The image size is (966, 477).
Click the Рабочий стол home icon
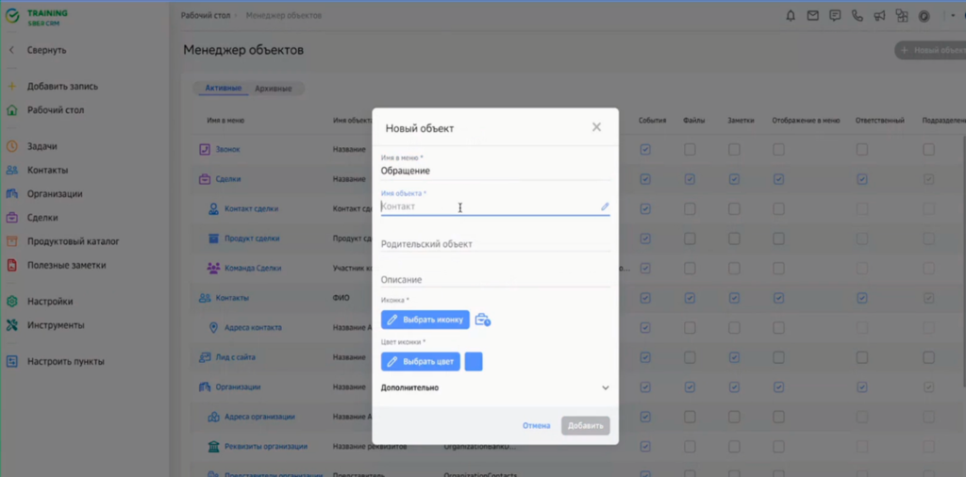[11, 110]
